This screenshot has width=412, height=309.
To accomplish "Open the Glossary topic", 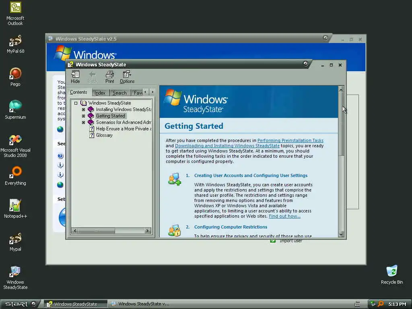I will (x=104, y=135).
